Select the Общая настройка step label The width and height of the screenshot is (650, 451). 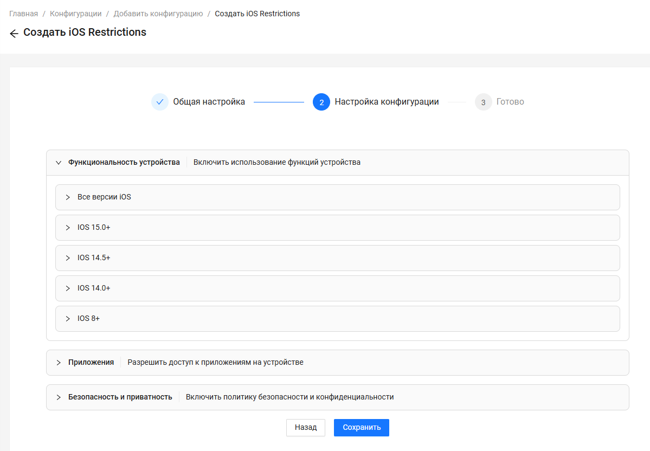(209, 102)
